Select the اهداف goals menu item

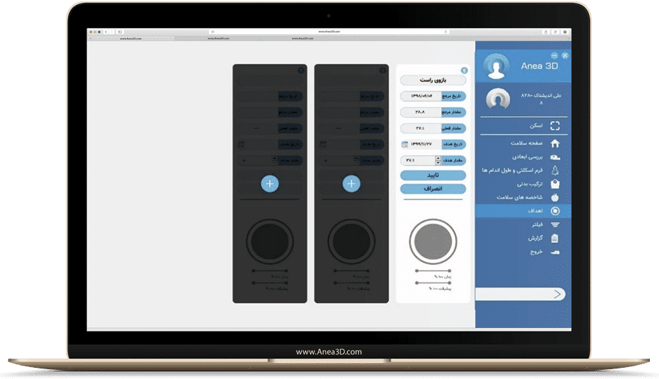(523, 210)
